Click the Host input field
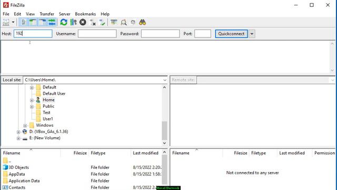 [x=33, y=34]
